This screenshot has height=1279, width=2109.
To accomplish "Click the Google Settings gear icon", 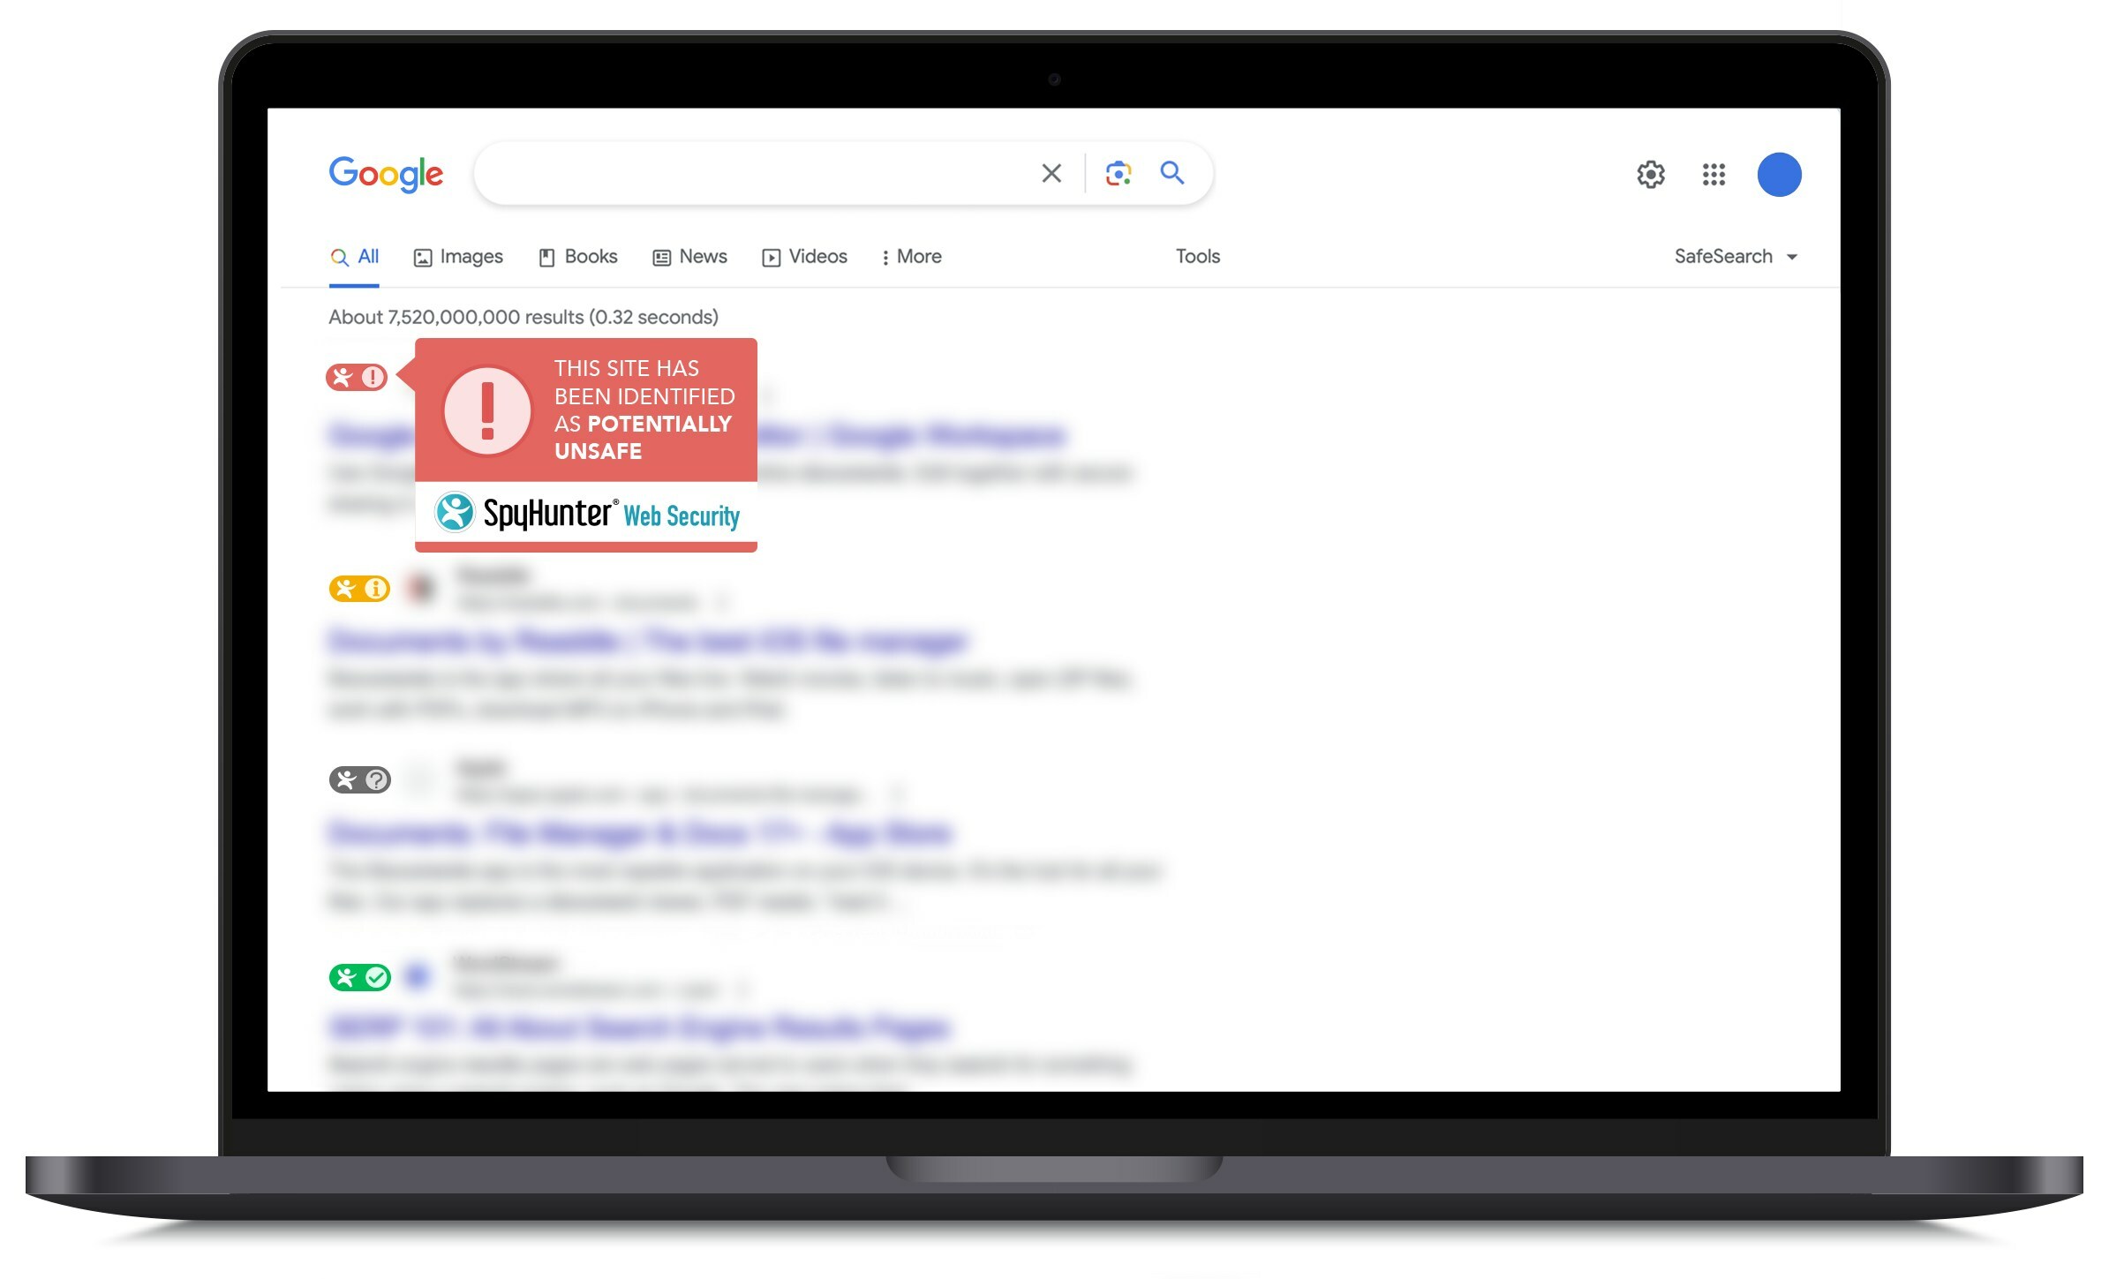I will point(1651,175).
